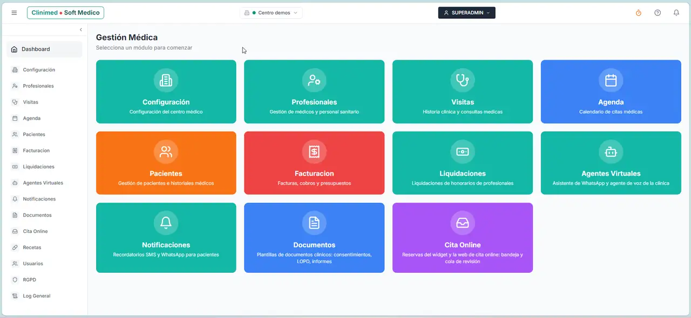Go to Usuarios in the sidebar
691x318 pixels.
coord(44,264)
